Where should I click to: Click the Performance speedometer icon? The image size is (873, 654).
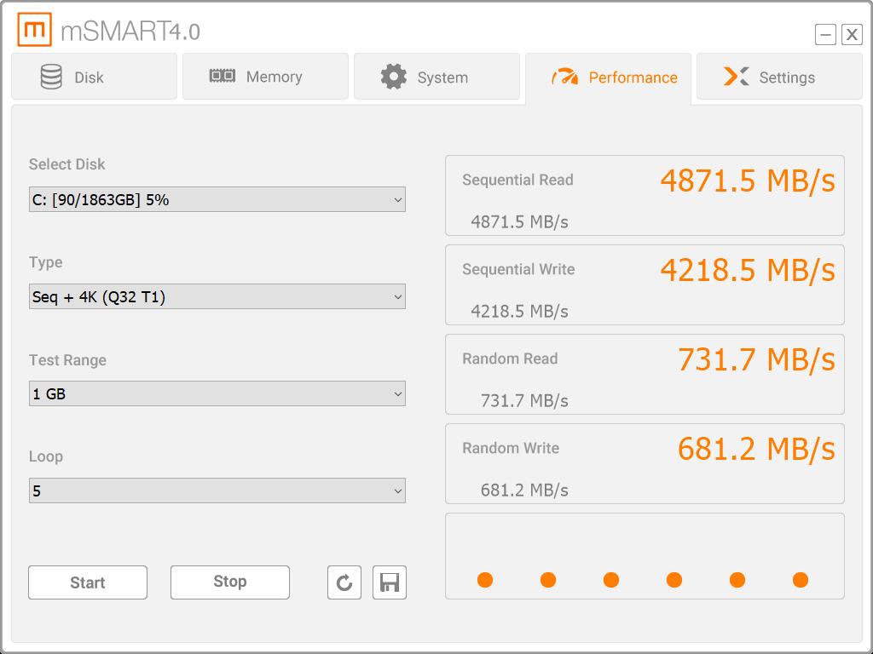point(564,77)
